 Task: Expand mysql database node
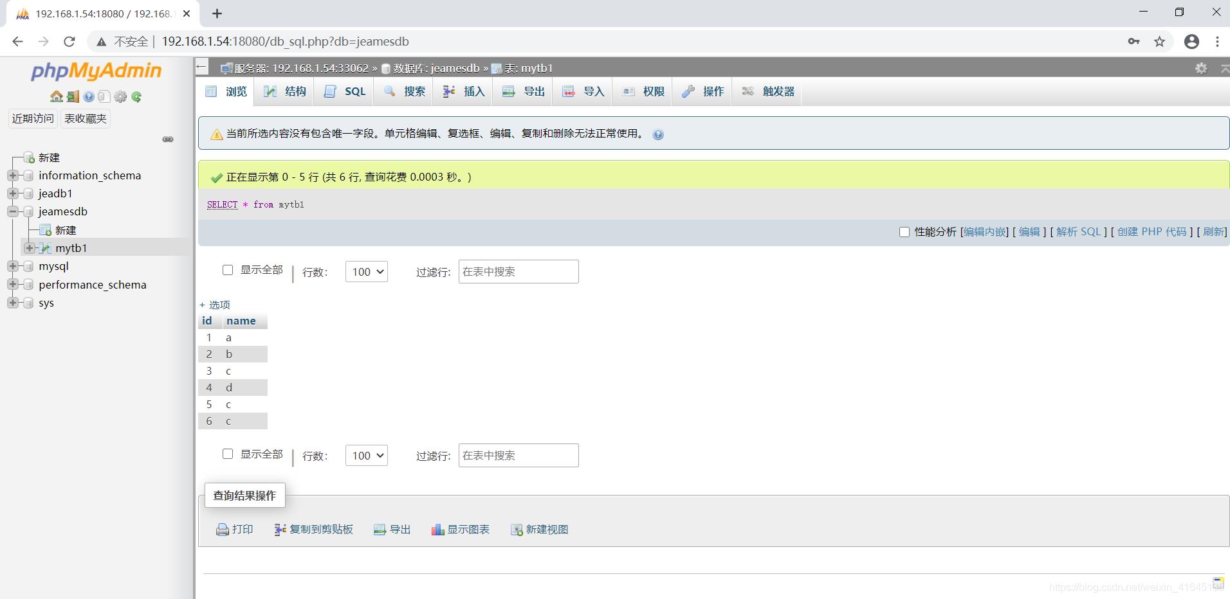click(12, 266)
